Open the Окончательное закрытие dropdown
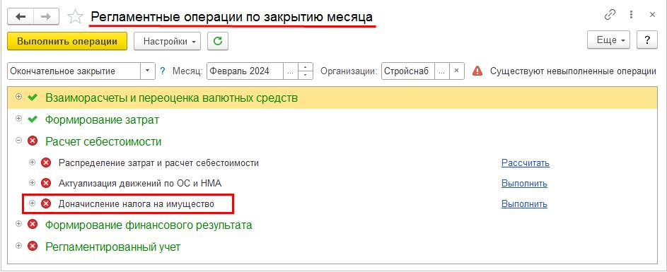Viewport: 667px width, 272px height. [x=148, y=71]
